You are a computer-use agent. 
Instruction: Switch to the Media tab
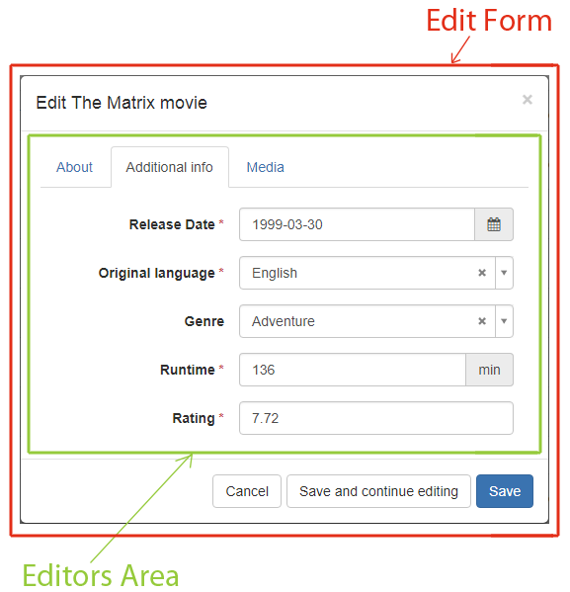pyautogui.click(x=265, y=167)
